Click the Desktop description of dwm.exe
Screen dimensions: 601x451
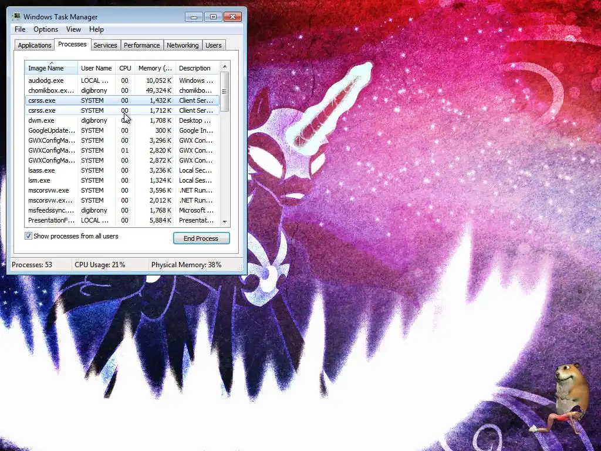(x=195, y=120)
